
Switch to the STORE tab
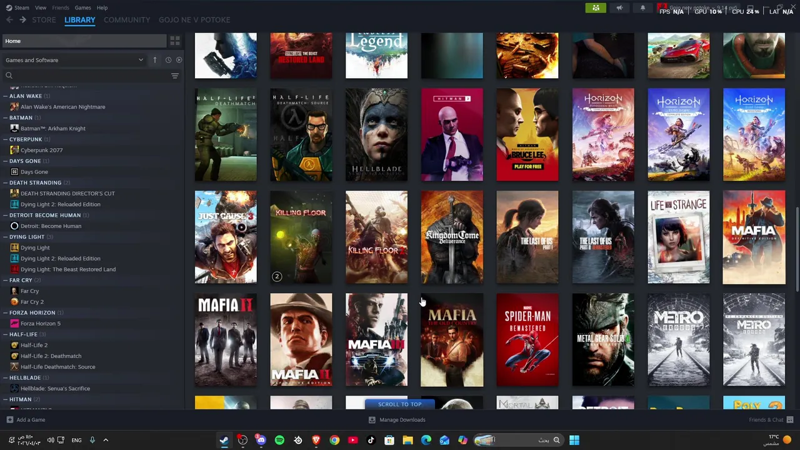tap(44, 20)
